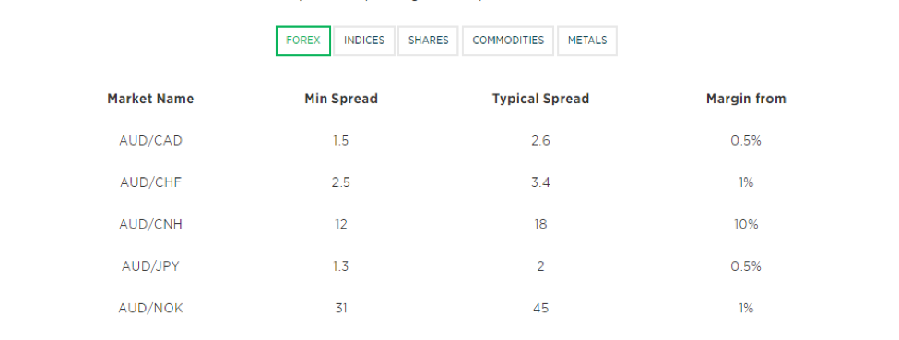Click the Min Spread column header
Image resolution: width=899 pixels, height=340 pixels.
coord(341,99)
